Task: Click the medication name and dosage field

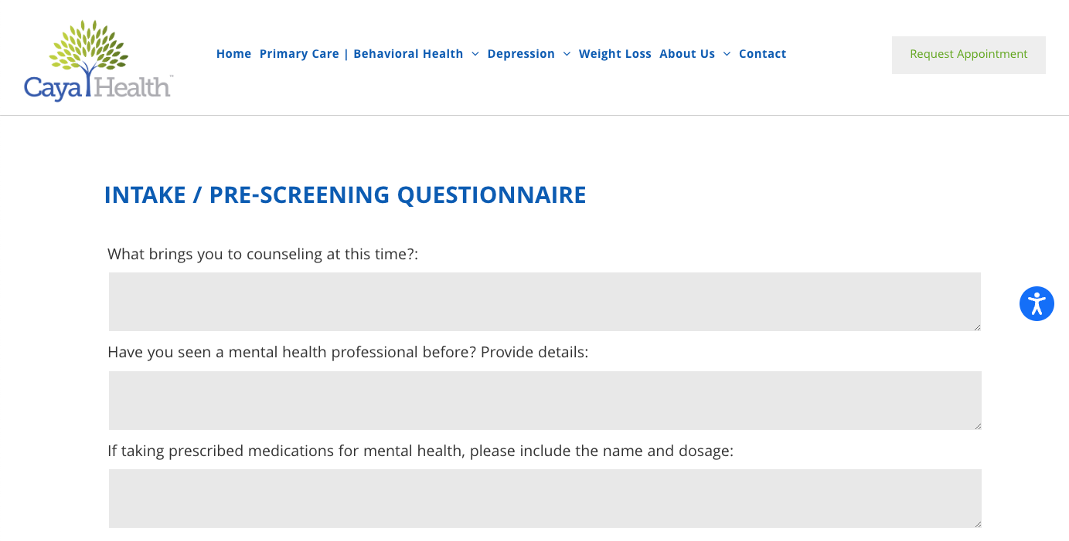Action: [544, 498]
